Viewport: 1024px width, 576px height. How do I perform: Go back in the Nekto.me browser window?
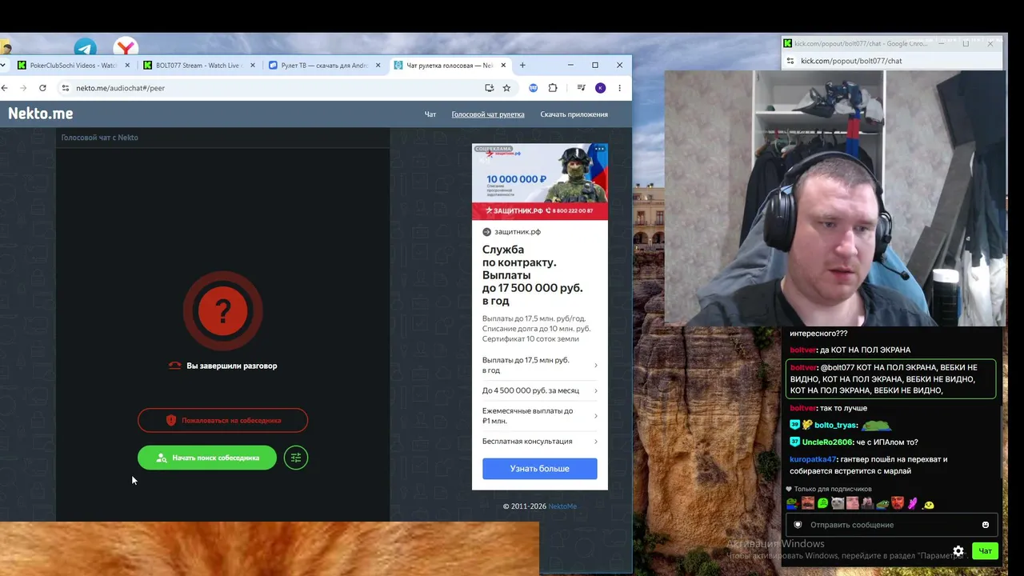[5, 88]
